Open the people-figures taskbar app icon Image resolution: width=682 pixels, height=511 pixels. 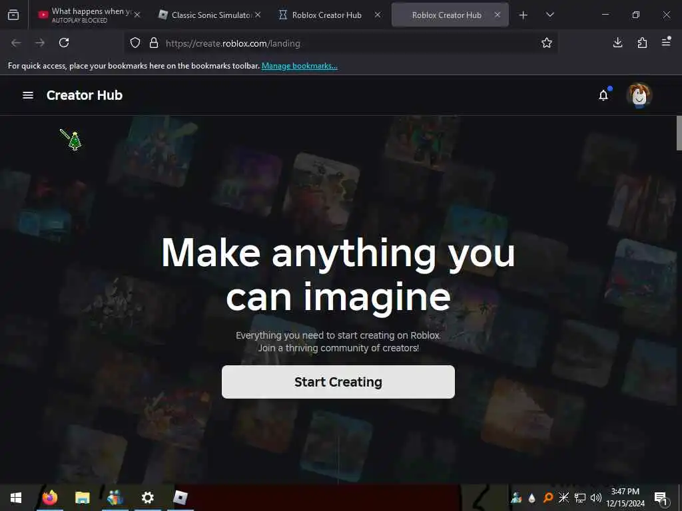(115, 498)
